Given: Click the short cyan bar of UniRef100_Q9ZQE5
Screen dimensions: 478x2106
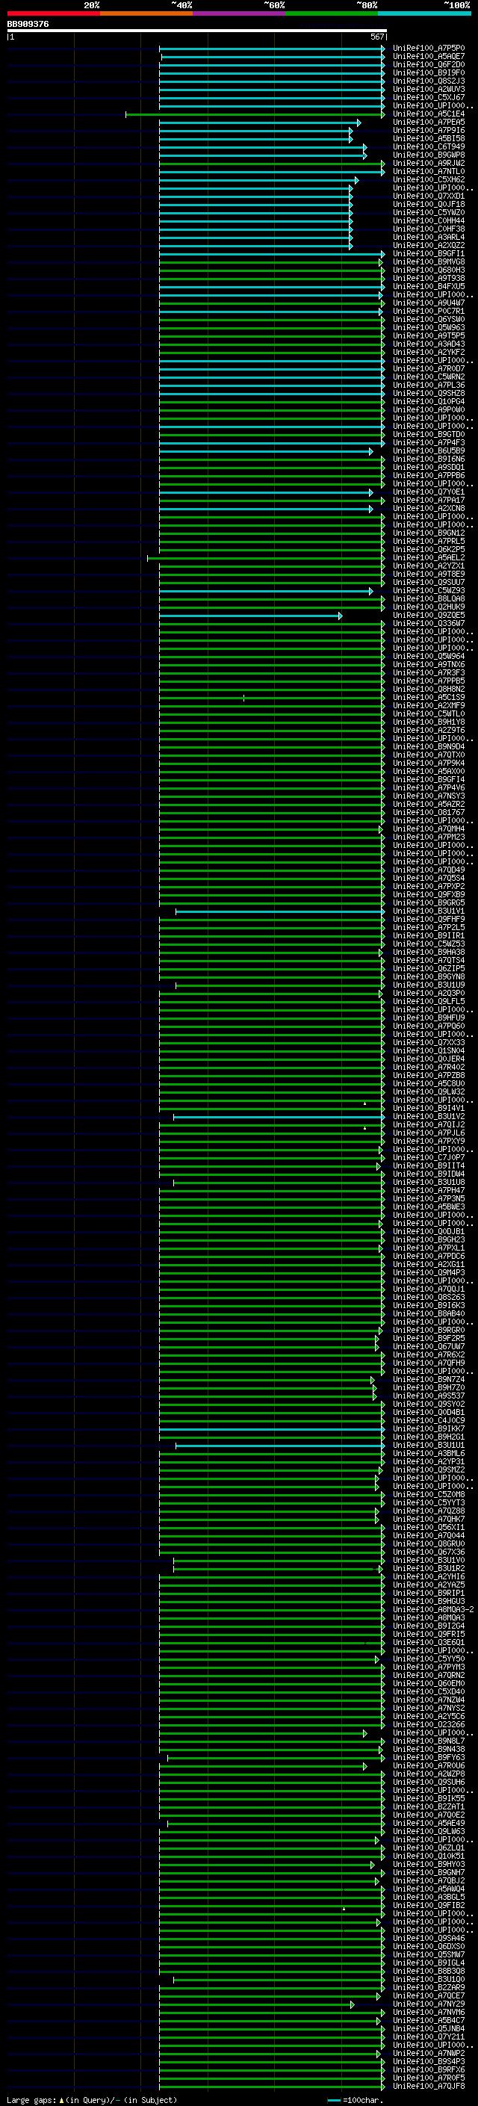Looking at the screenshot, I should 250,616.
